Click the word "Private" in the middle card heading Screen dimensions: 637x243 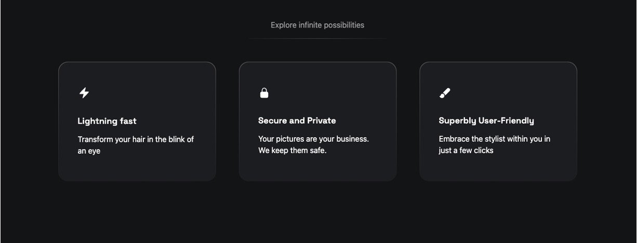(x=321, y=120)
